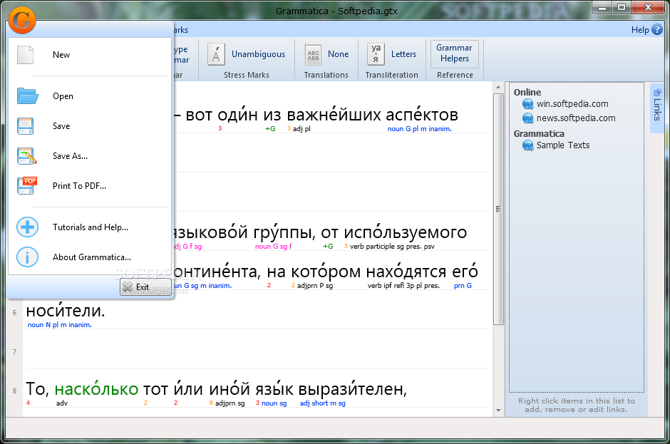Viewport: 670px width, 444px height.
Task: Click the floppy disk icon beside Save
Action: click(25, 126)
